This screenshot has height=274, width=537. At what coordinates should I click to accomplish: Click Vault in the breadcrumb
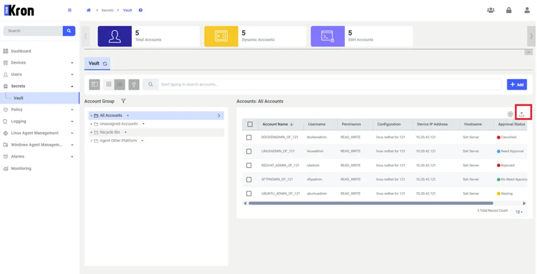(127, 10)
